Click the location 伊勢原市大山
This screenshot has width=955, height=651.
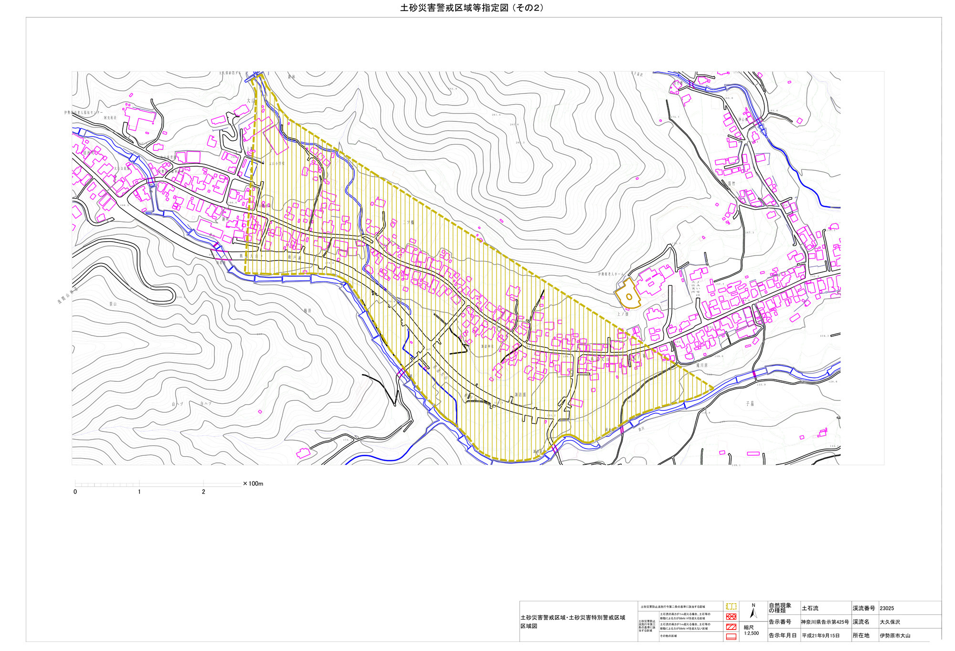895,636
